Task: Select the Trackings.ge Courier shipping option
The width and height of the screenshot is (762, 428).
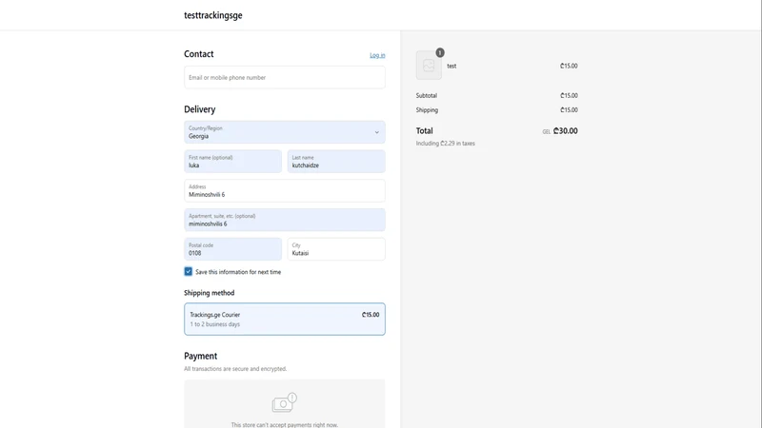Action: [x=284, y=319]
